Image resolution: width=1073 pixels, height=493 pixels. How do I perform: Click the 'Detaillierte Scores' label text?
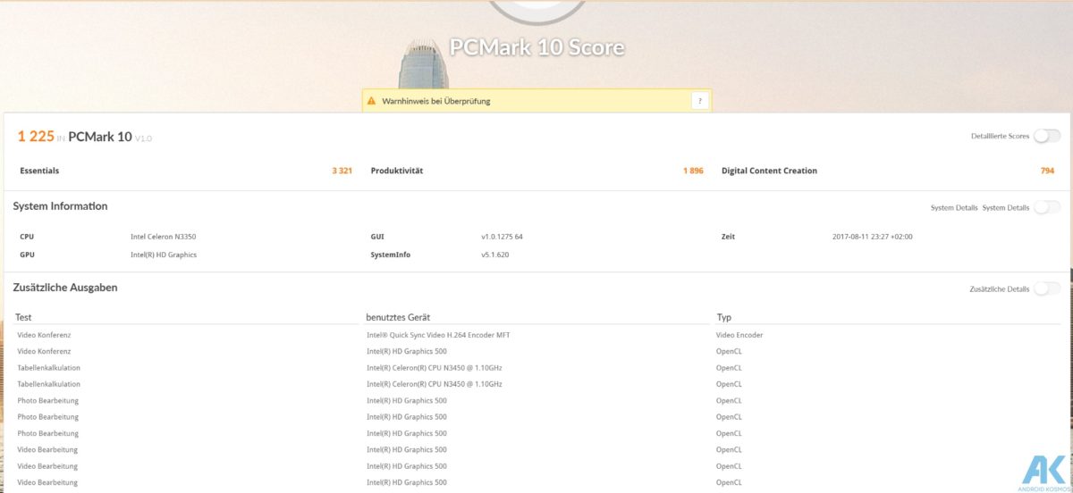click(x=1000, y=136)
